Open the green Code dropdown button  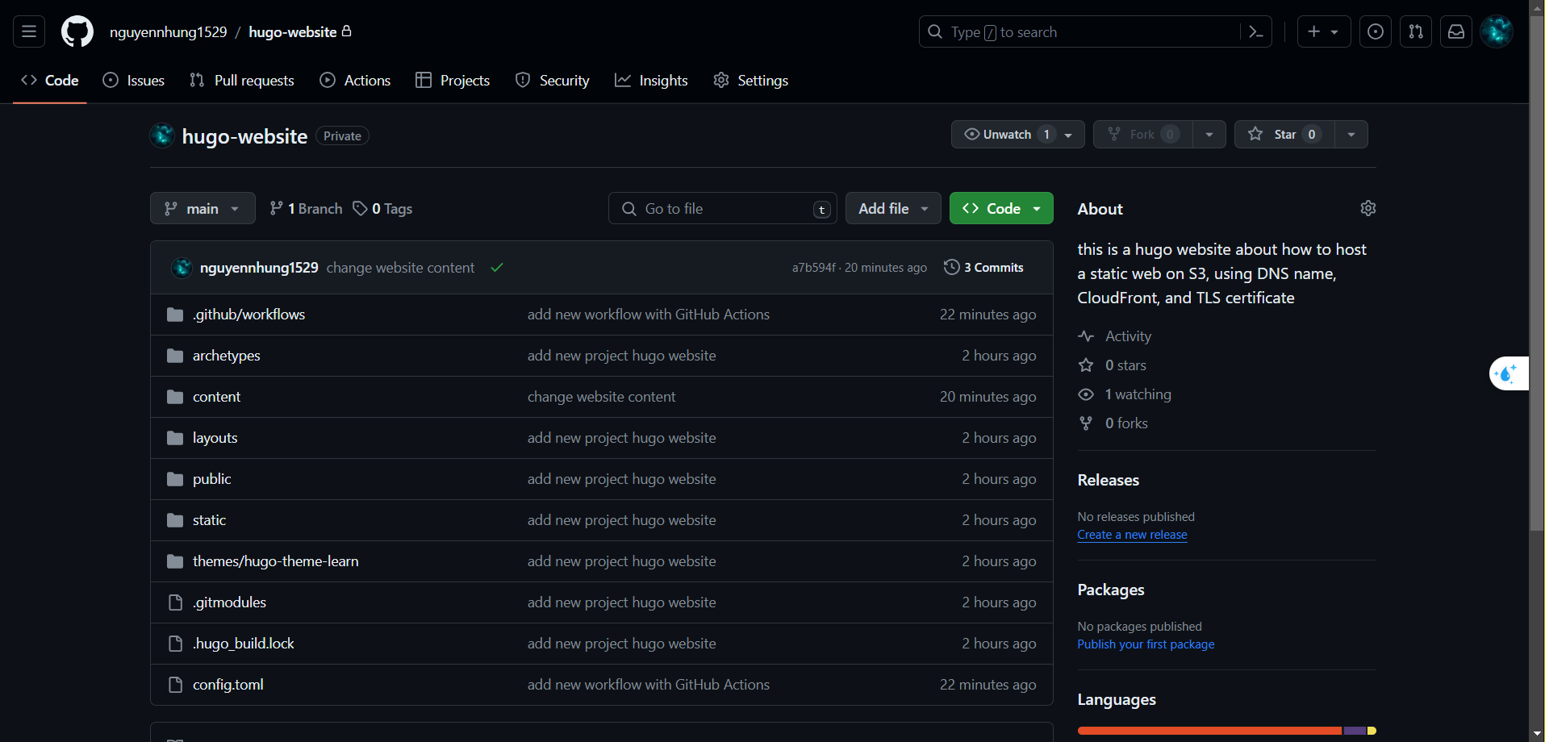pyautogui.click(x=1001, y=208)
